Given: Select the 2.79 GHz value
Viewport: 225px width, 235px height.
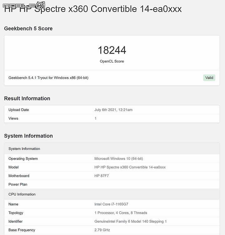Looking at the screenshot, I should tap(102, 230).
